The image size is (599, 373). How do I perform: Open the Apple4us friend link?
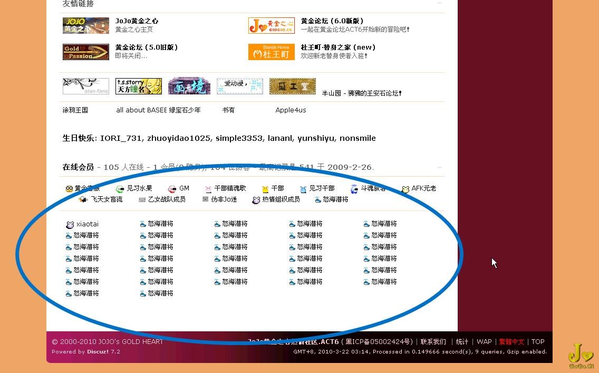[x=291, y=110]
